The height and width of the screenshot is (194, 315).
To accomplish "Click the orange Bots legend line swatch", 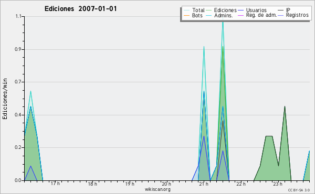I will (x=186, y=15).
